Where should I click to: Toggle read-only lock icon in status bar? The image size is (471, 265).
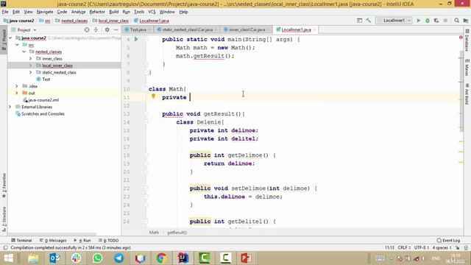click(457, 247)
